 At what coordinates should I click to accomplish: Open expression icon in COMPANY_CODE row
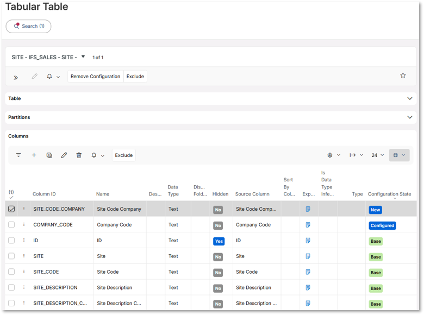[x=308, y=224]
